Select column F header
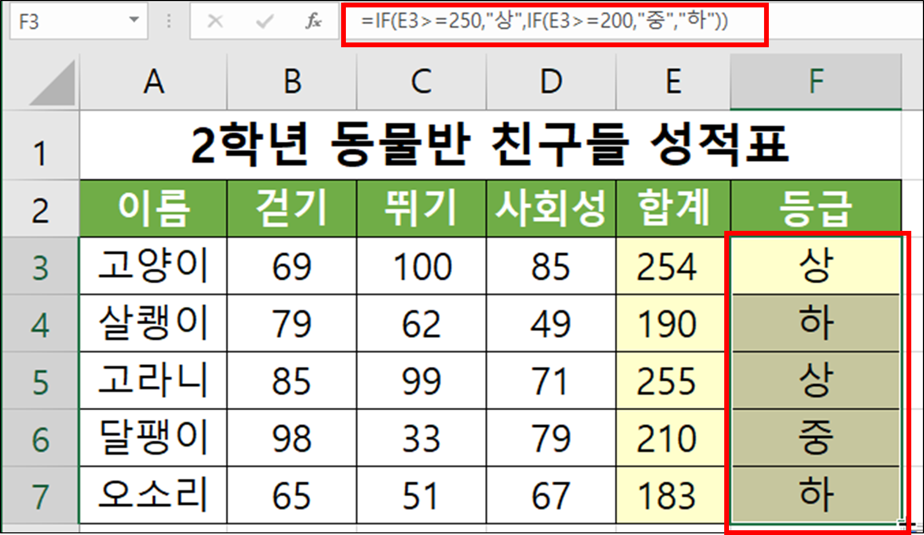This screenshot has height=535, width=924. coord(816,82)
